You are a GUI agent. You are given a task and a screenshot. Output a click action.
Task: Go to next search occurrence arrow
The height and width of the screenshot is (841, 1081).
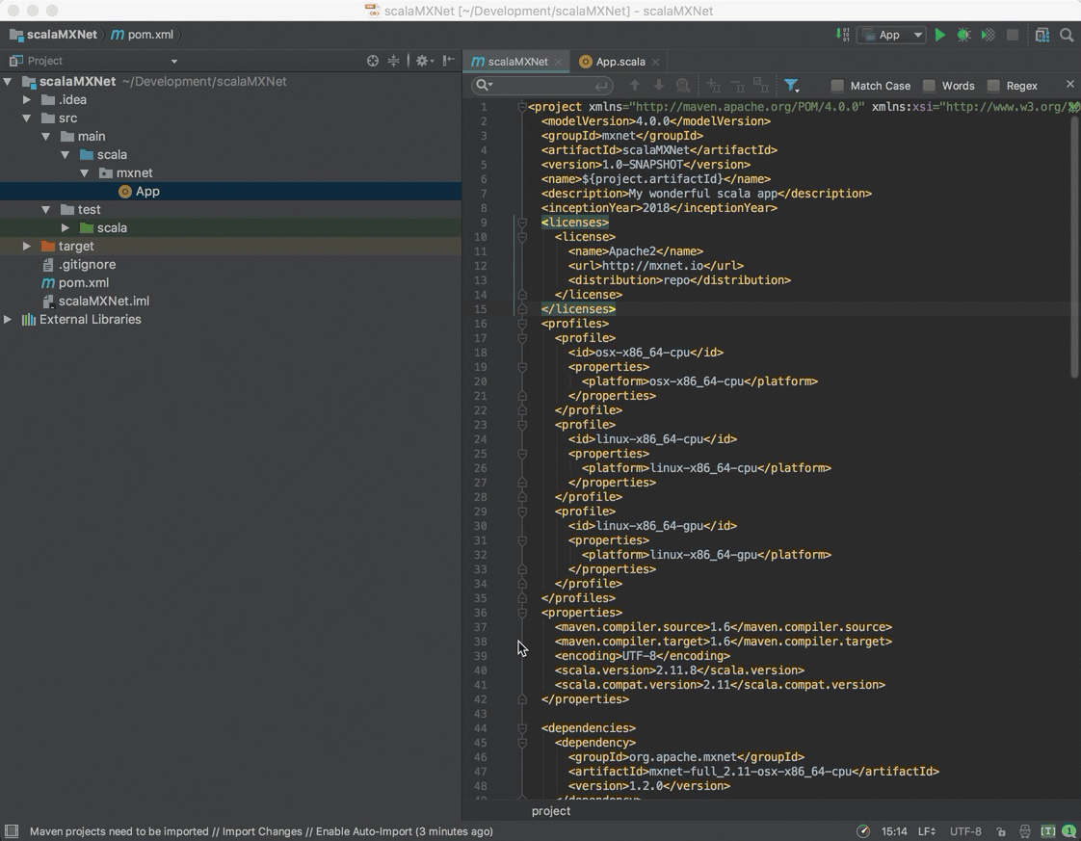pos(659,85)
